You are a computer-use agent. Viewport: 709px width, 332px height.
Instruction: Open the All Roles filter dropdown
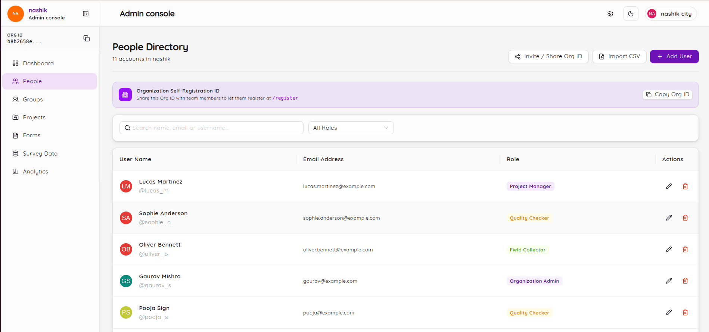pos(351,128)
